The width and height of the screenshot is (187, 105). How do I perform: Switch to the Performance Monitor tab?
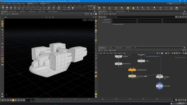pyautogui.click(x=120, y=11)
